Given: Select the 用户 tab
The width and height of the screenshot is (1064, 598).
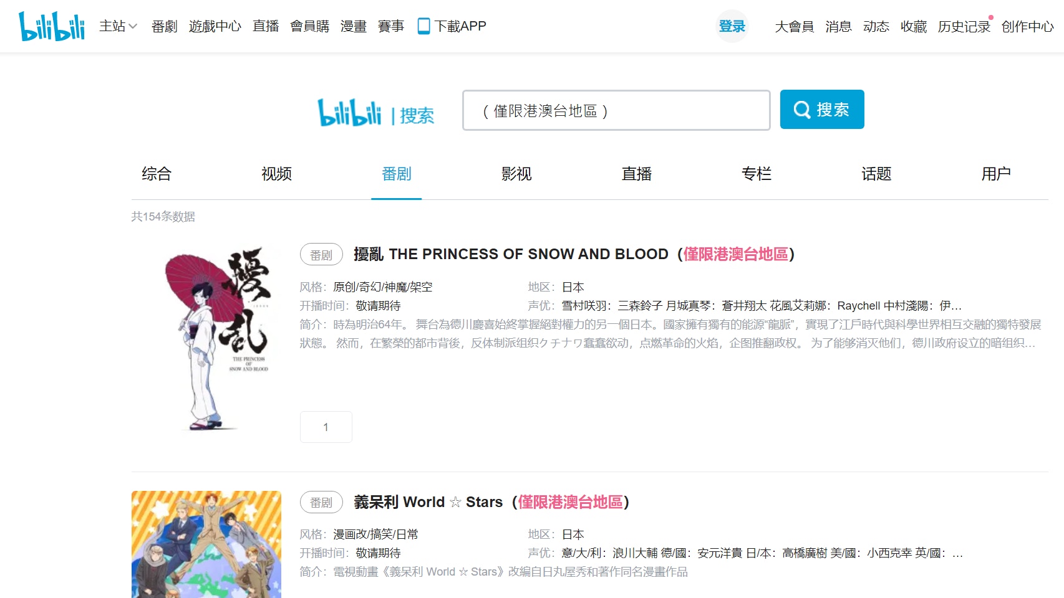Looking at the screenshot, I should 996,174.
